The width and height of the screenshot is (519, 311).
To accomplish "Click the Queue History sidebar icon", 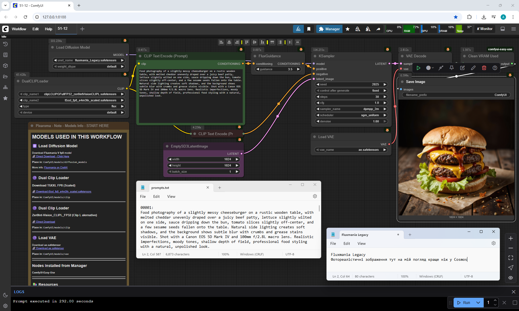I will 5,44.
